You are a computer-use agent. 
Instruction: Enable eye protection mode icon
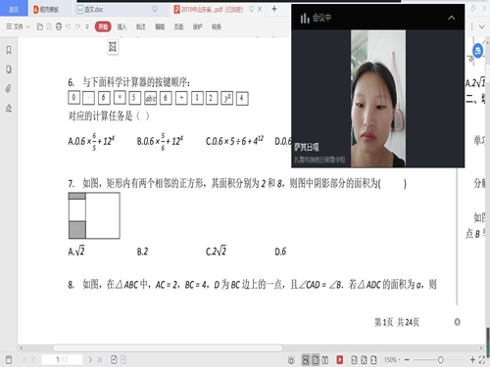[291, 360]
